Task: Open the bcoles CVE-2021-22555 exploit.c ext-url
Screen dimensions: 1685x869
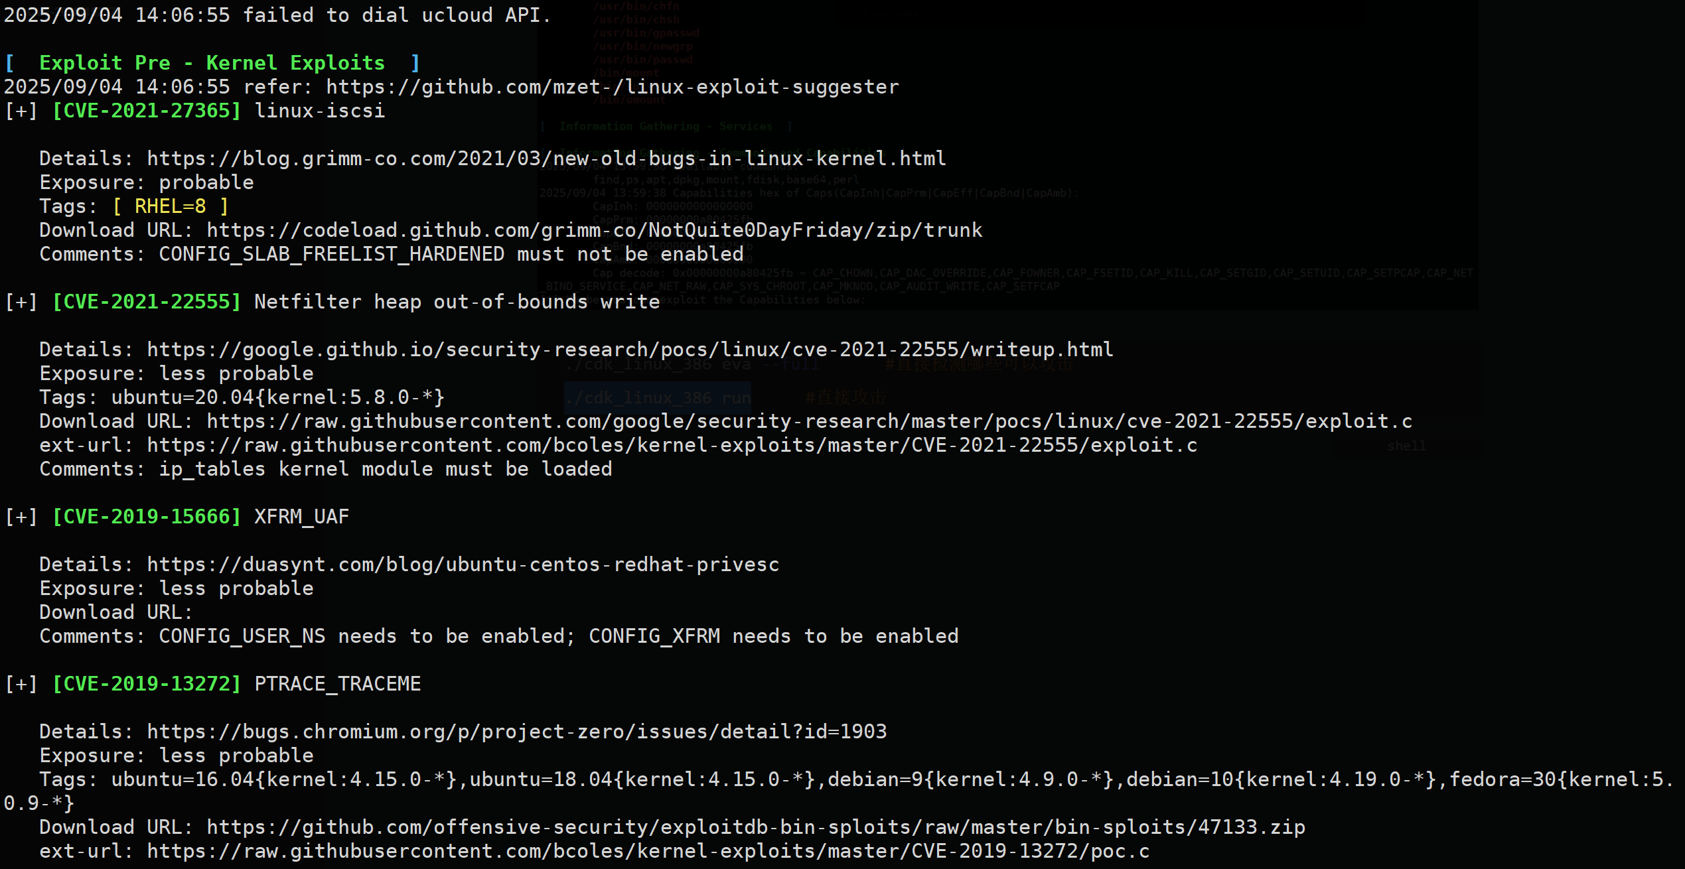Action: tap(672, 445)
